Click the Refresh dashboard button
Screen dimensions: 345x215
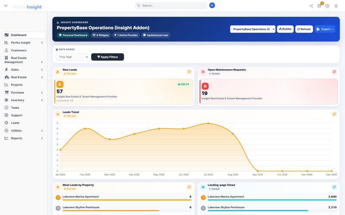click(304, 29)
